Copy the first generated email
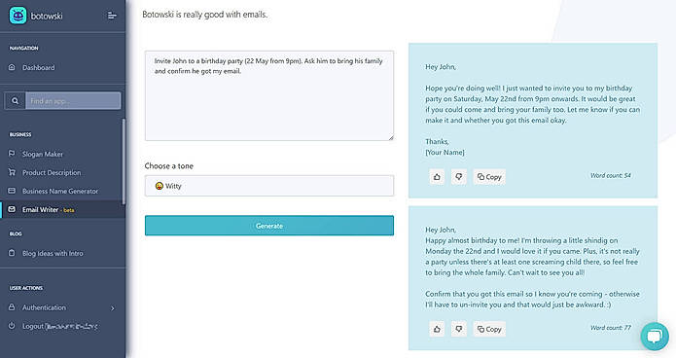Screen dimensions: 676x358 pyautogui.click(x=489, y=177)
